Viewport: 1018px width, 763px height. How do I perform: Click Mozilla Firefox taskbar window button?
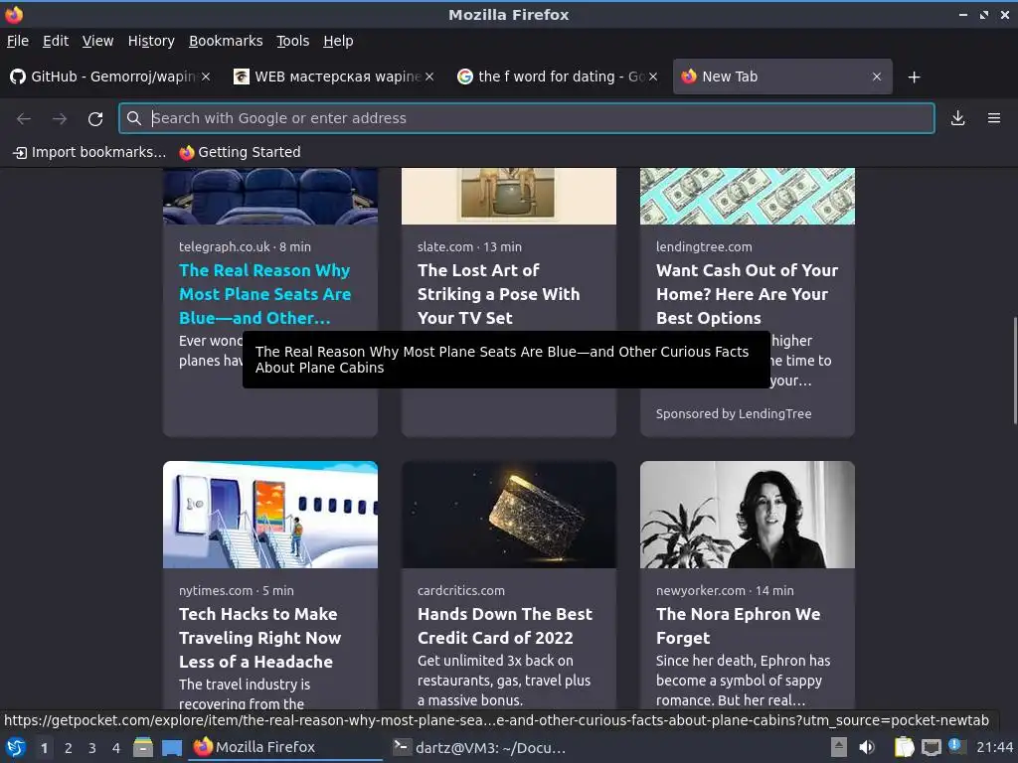coord(285,747)
